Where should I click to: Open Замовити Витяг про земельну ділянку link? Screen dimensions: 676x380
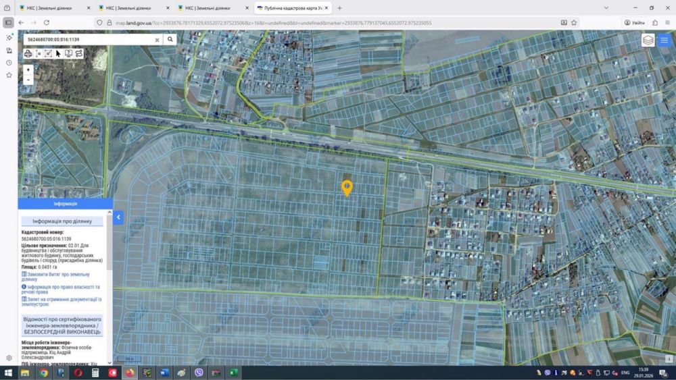(x=55, y=277)
